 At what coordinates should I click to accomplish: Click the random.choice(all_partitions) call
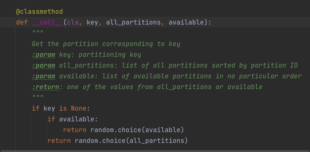coord(131,141)
